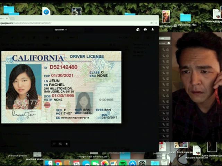Viewport: 222px width, 166px height.
Task: Launch Google Chrome from the dock
Action: [x=58, y=163]
